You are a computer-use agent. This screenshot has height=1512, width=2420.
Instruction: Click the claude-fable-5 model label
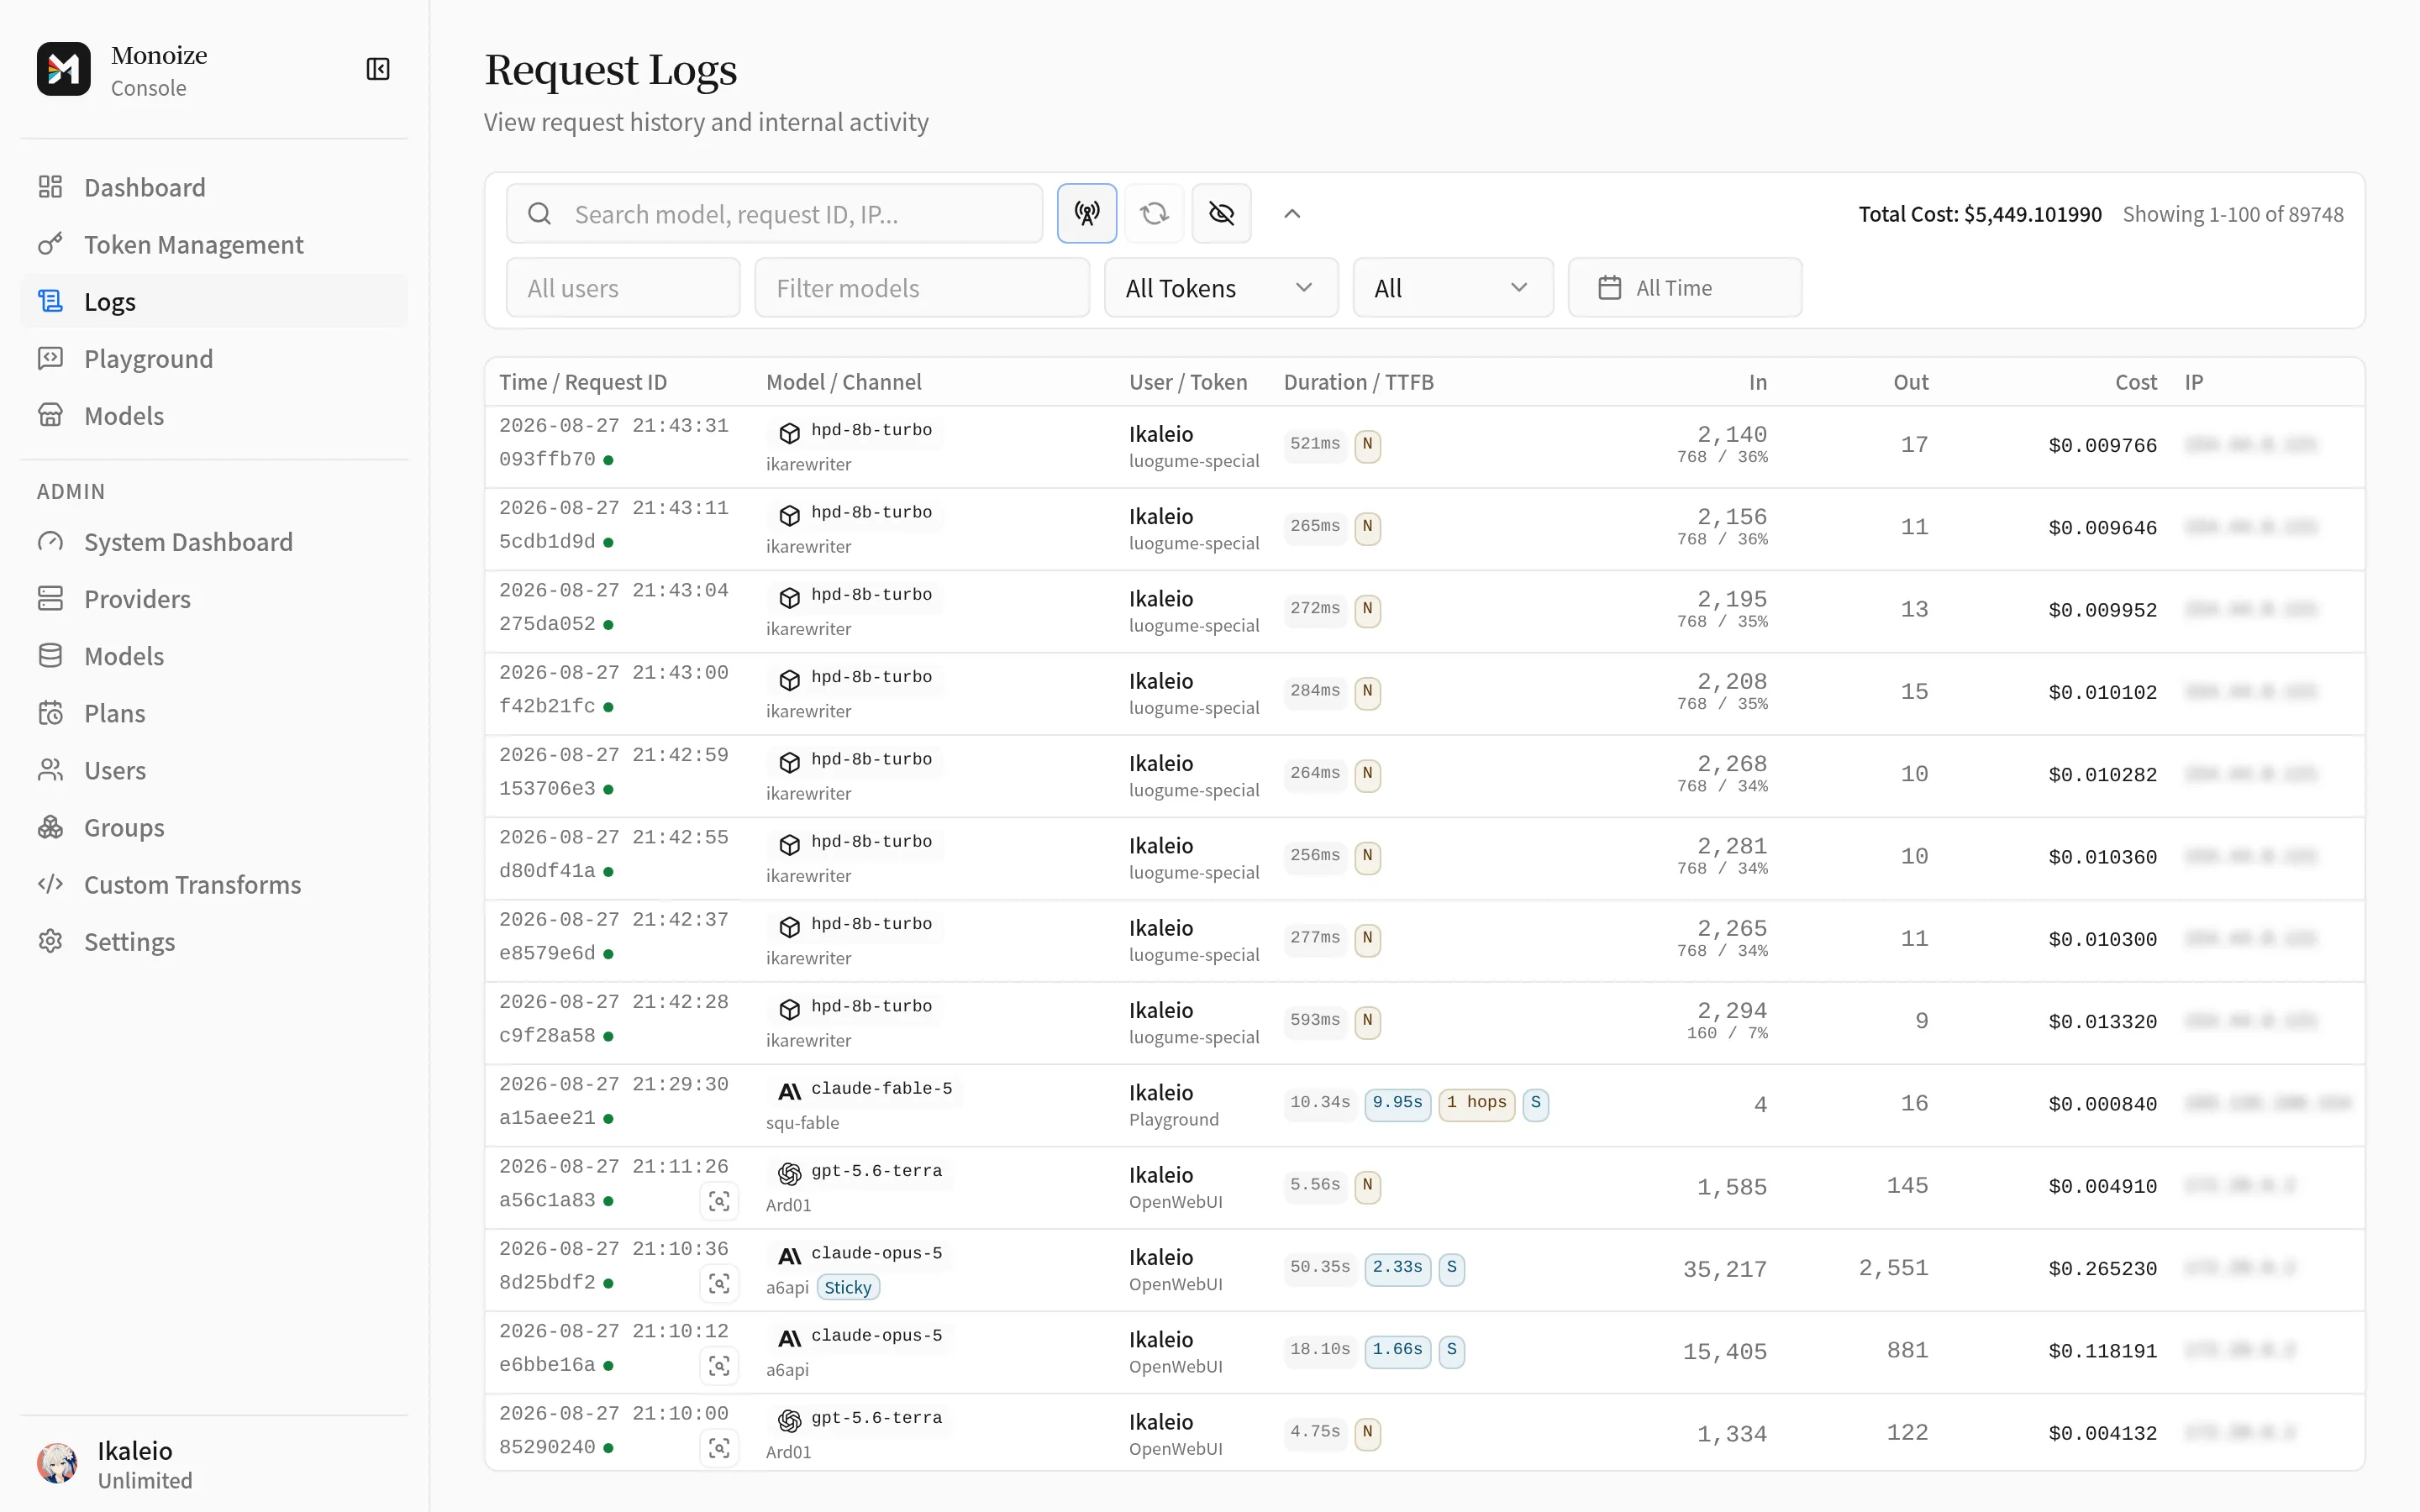point(881,1088)
